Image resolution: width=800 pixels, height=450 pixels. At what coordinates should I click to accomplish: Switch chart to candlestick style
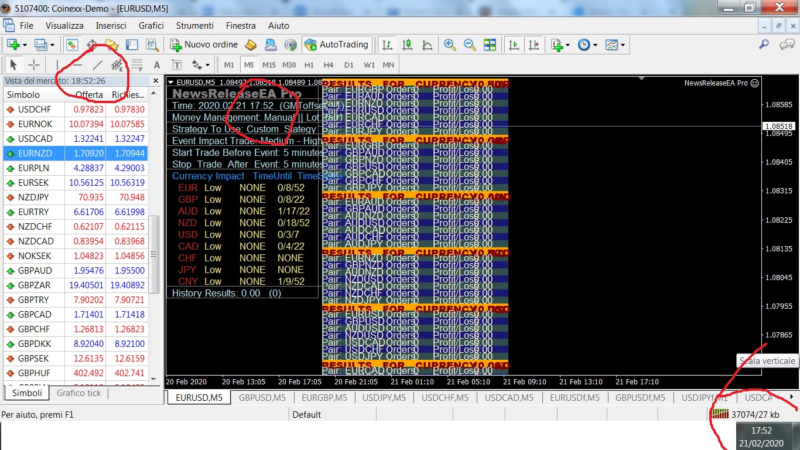(x=408, y=45)
